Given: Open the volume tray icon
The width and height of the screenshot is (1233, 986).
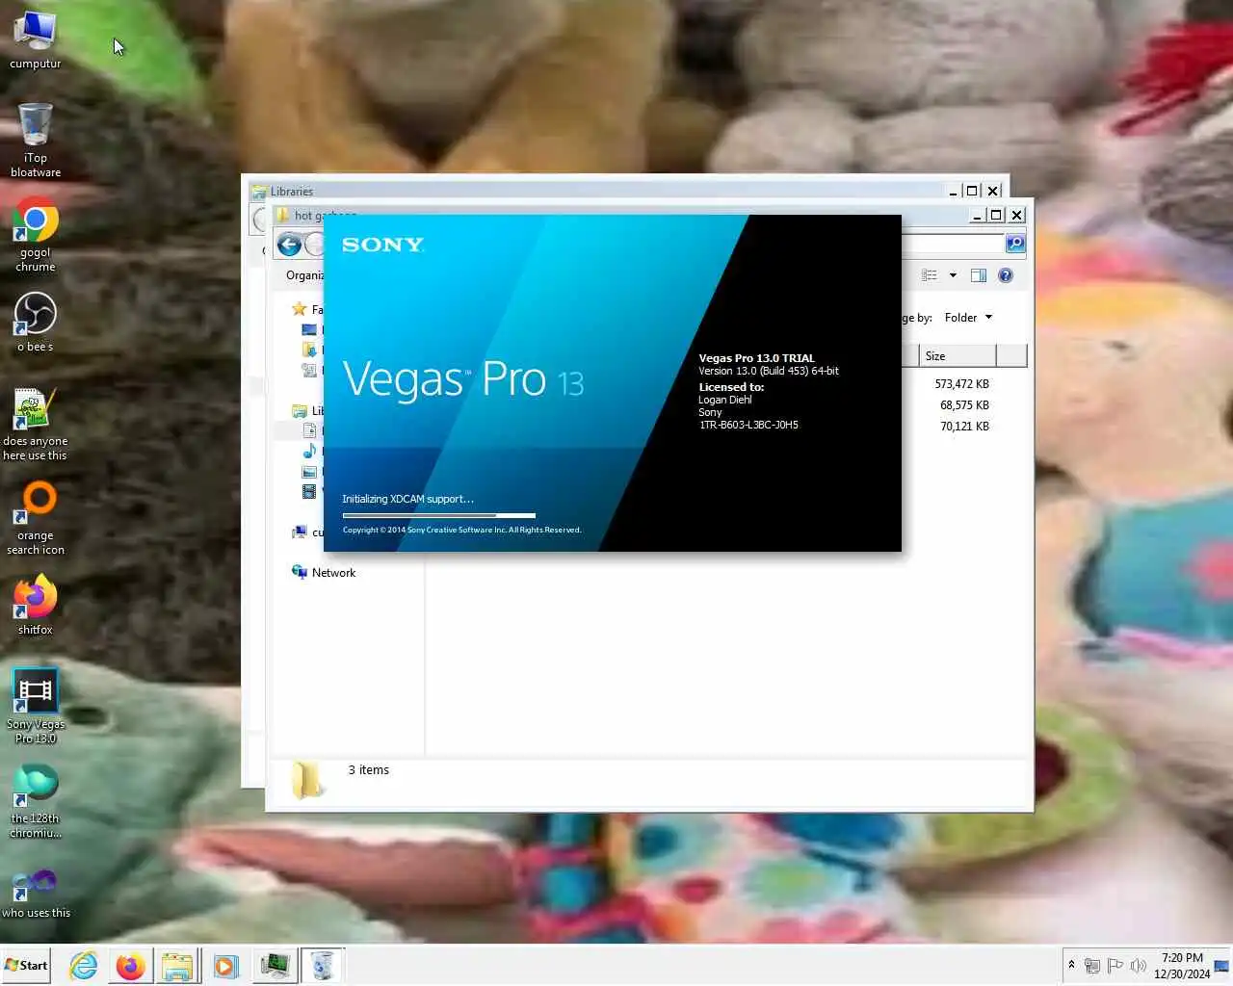Looking at the screenshot, I should coord(1138,966).
